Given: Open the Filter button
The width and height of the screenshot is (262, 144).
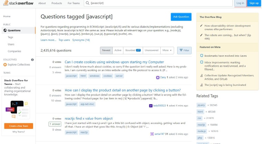Looking at the screenshot, I should 184,50.
